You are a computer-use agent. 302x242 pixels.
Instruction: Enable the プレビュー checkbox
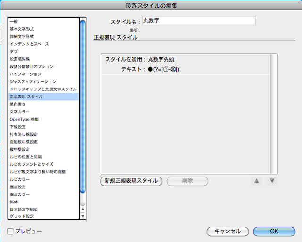pos(10,231)
